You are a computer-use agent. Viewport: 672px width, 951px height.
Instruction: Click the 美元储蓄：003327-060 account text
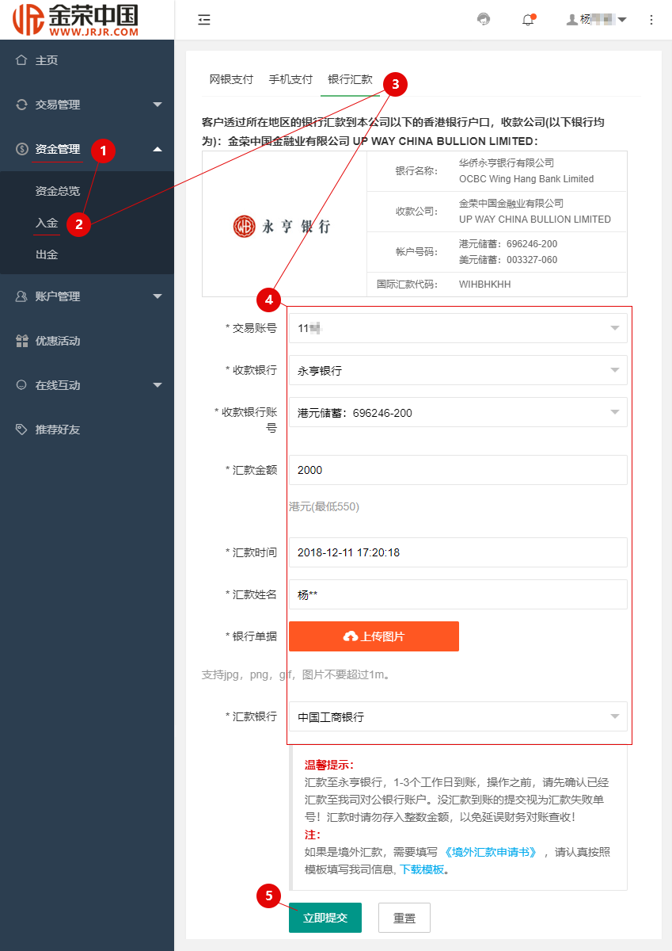click(508, 260)
